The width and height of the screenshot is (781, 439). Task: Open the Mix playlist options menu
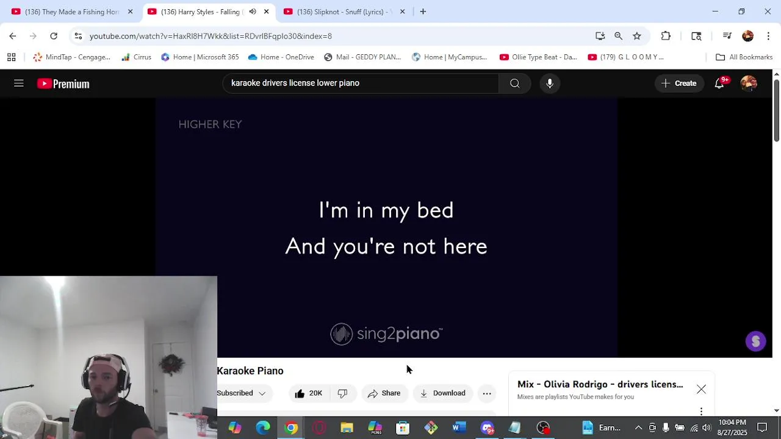[x=701, y=412]
